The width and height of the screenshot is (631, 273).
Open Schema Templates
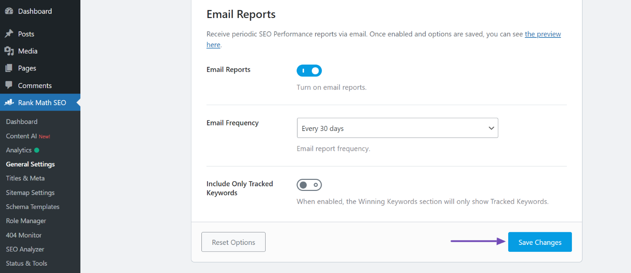point(33,207)
